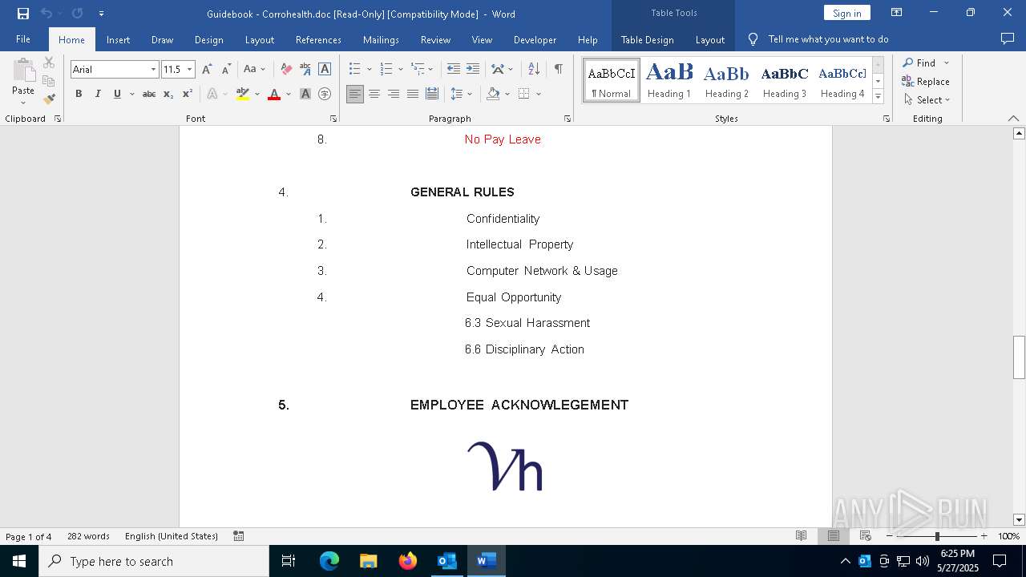Toggle subscript formatting

(168, 94)
